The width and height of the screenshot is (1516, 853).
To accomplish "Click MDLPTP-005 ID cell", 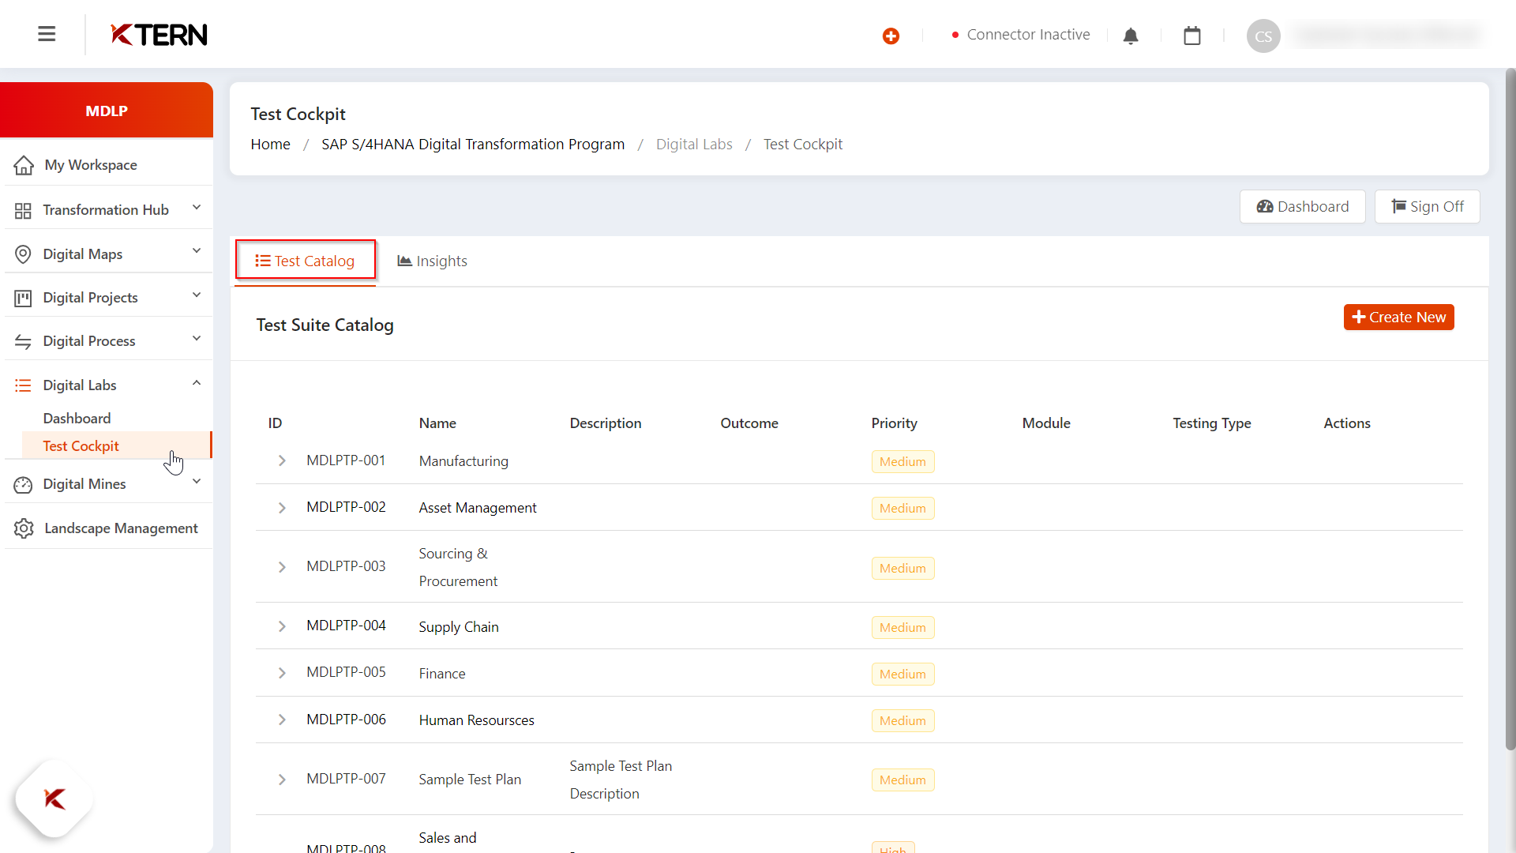I will coord(346,672).
